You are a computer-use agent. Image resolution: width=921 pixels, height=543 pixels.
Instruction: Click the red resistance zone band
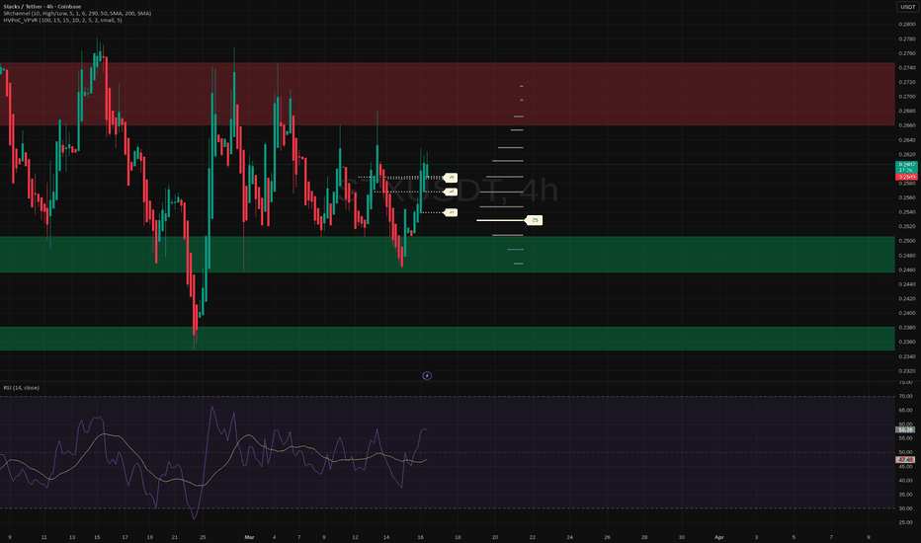447,94
